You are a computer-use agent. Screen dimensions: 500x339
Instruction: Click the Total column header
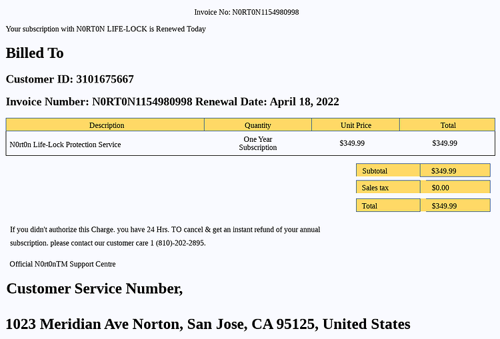[x=447, y=125]
